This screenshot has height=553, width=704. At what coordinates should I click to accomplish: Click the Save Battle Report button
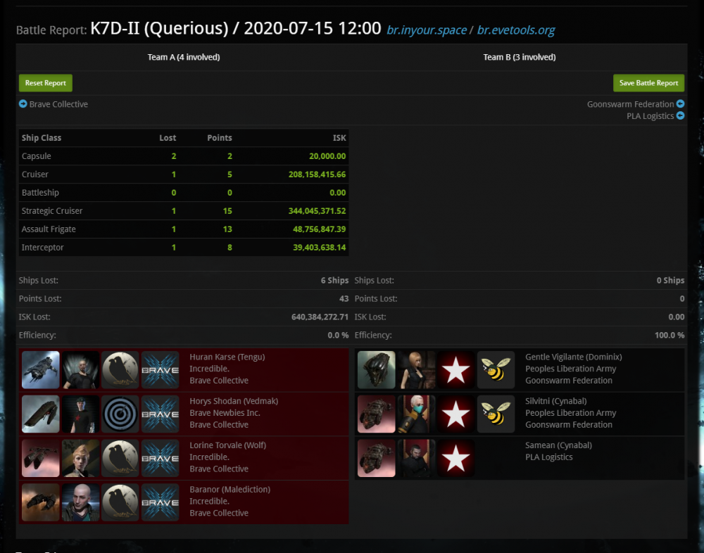pos(649,83)
